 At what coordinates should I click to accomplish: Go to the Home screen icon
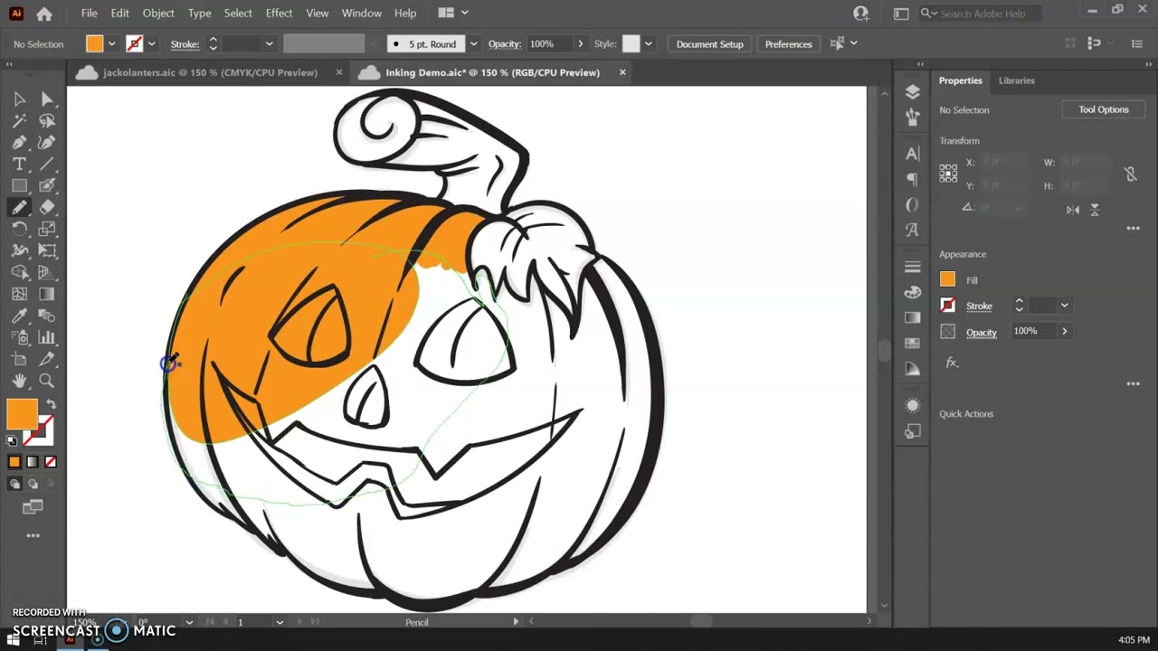click(x=43, y=14)
